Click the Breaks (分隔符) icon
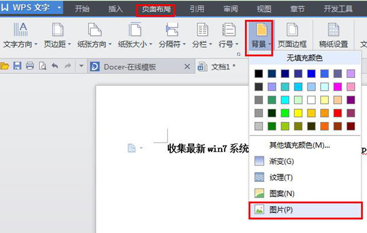The image size is (367, 233). click(x=172, y=30)
